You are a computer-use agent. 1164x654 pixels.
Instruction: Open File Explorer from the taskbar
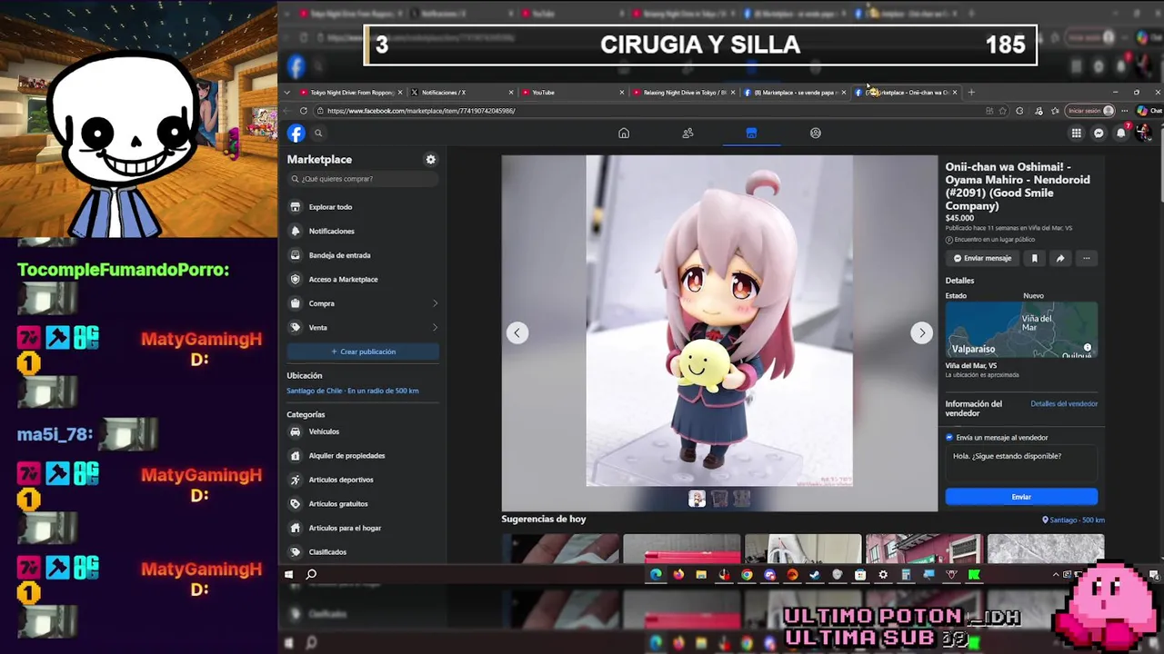[x=701, y=574]
